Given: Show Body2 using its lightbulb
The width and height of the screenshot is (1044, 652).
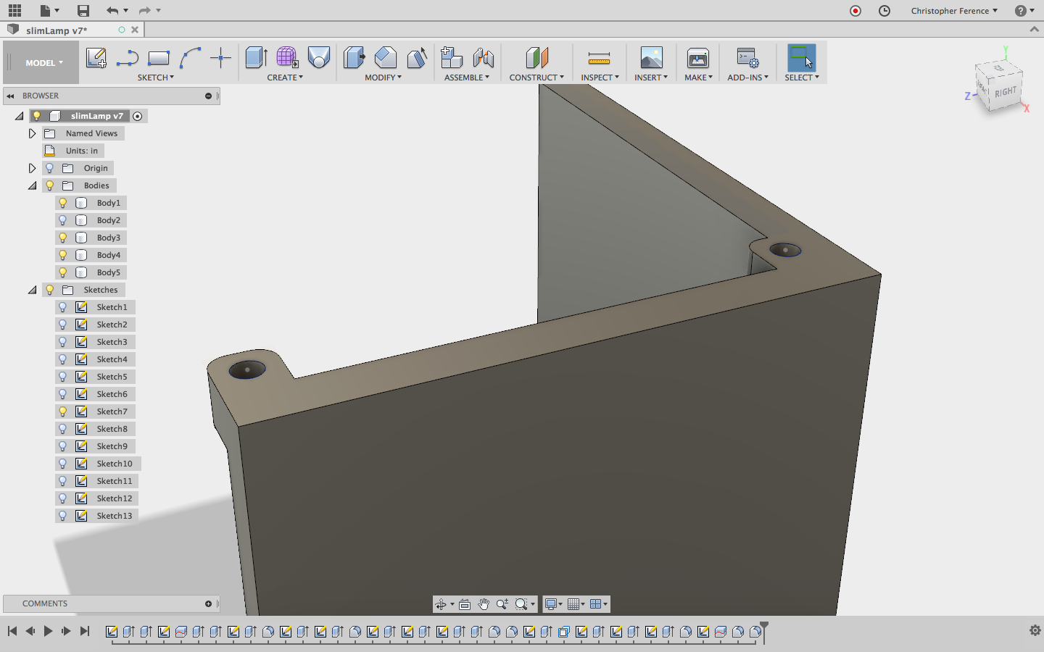Looking at the screenshot, I should click(63, 220).
